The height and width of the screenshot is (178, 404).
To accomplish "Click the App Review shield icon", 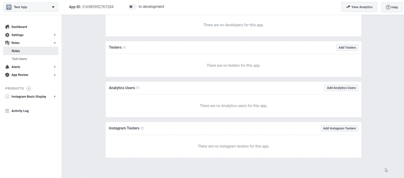I will [7, 75].
